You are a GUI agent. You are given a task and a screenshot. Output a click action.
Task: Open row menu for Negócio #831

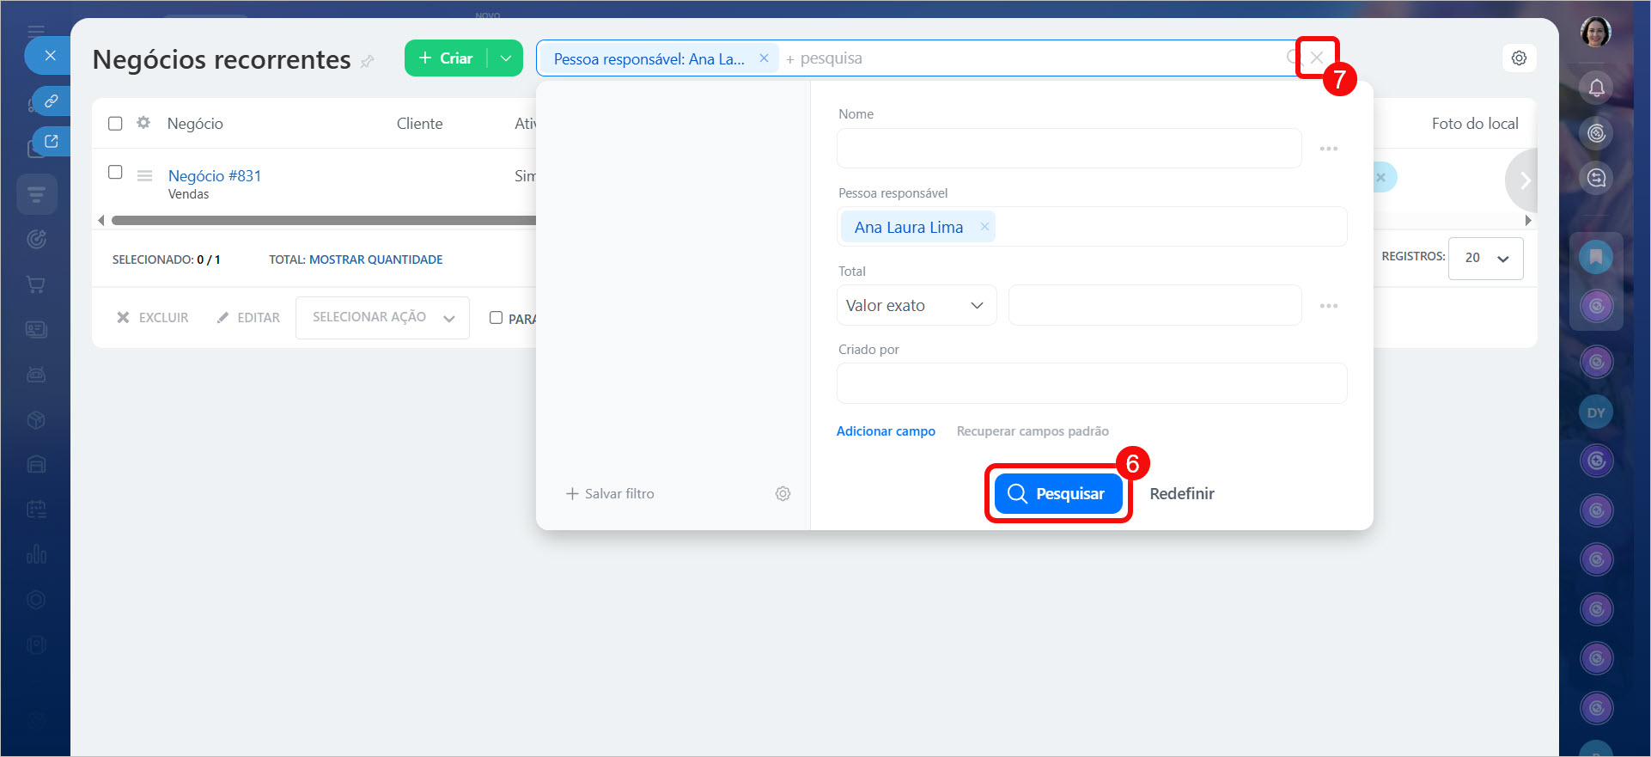point(144,176)
